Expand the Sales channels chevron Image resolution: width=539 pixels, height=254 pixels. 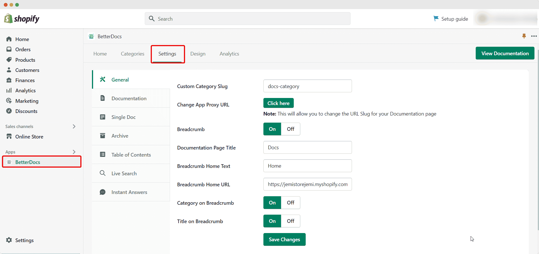(x=74, y=126)
